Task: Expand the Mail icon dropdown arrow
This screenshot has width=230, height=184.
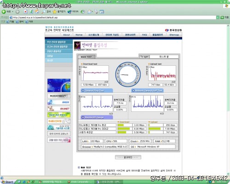Action: coord(92,12)
